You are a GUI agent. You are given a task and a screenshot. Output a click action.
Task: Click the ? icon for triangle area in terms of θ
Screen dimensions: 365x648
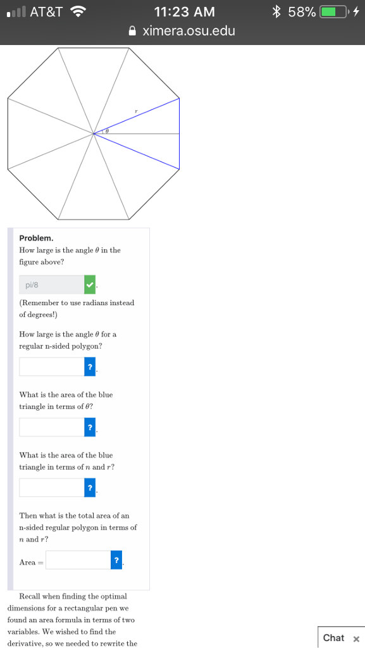[x=89, y=427]
